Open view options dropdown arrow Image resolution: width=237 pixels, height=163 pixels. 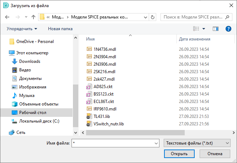(x=204, y=29)
